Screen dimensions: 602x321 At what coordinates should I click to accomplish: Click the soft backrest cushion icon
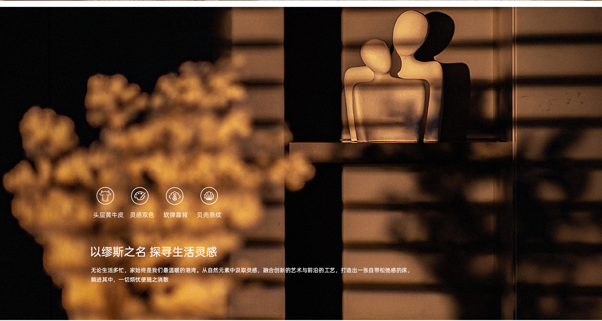(175, 196)
